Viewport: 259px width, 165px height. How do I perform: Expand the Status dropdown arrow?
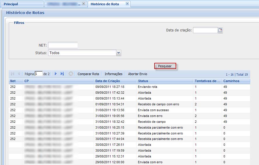(118, 53)
